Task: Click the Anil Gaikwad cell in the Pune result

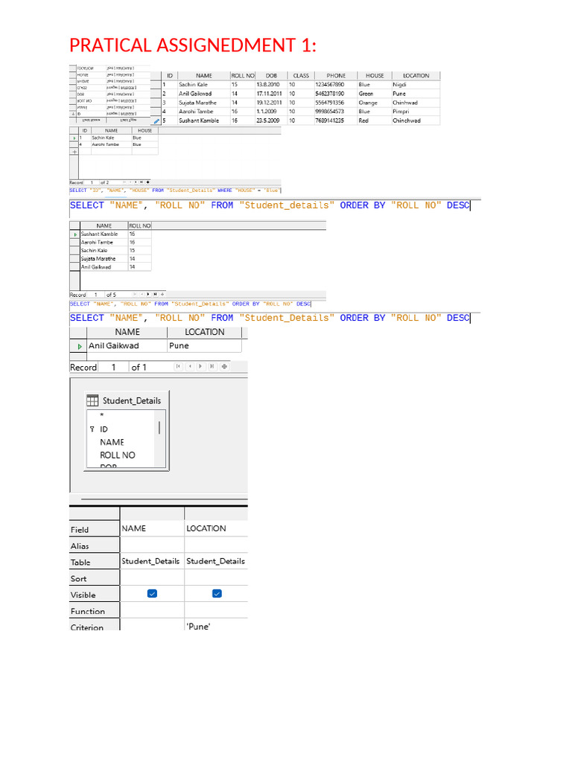Action: pyautogui.click(x=127, y=345)
